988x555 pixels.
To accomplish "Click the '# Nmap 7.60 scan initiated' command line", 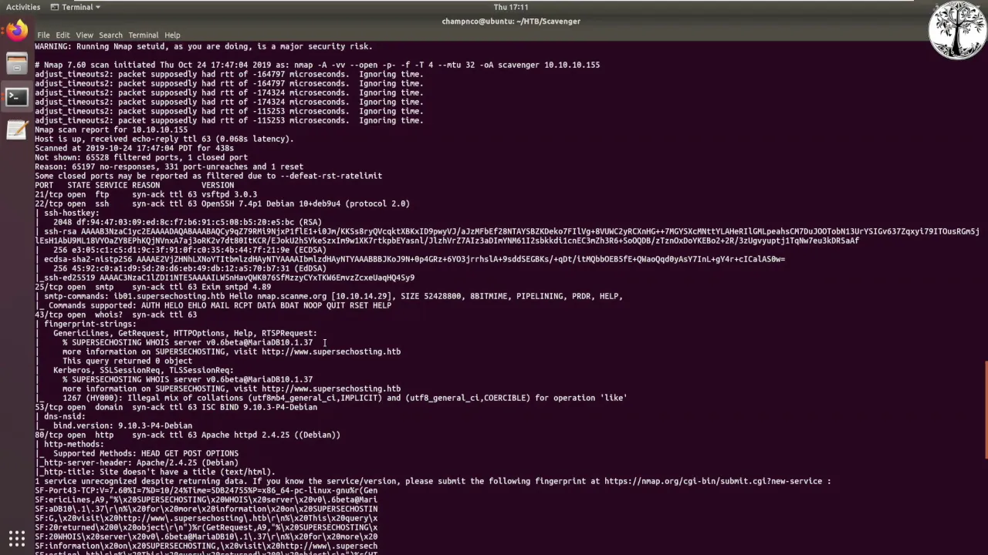I will 317,65.
